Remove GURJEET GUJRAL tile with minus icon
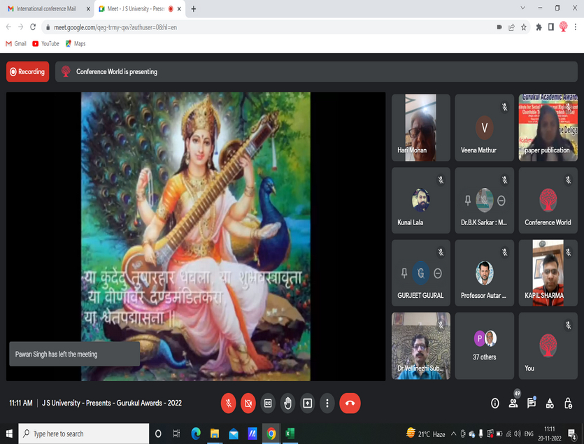This screenshot has width=584, height=444. [438, 273]
